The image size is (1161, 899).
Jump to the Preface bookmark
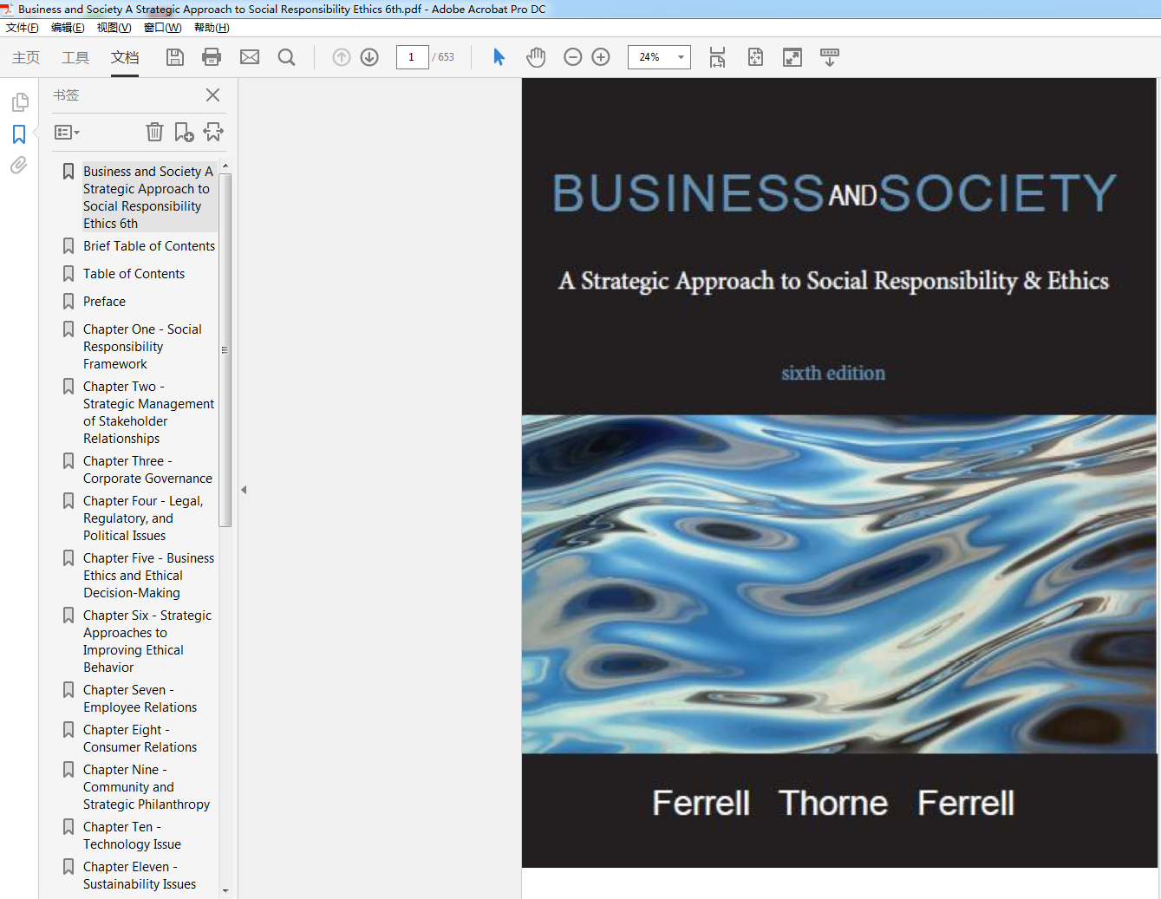tap(104, 302)
